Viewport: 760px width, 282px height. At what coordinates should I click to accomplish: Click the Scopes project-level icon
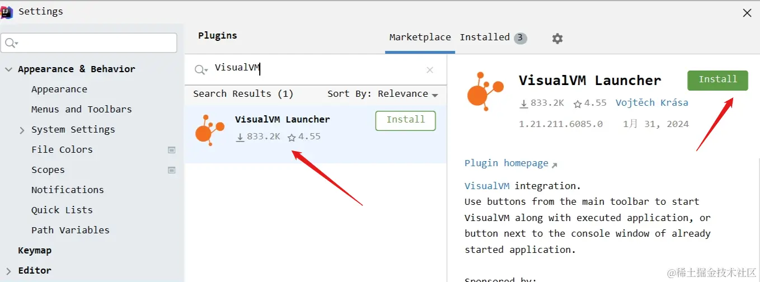(172, 170)
